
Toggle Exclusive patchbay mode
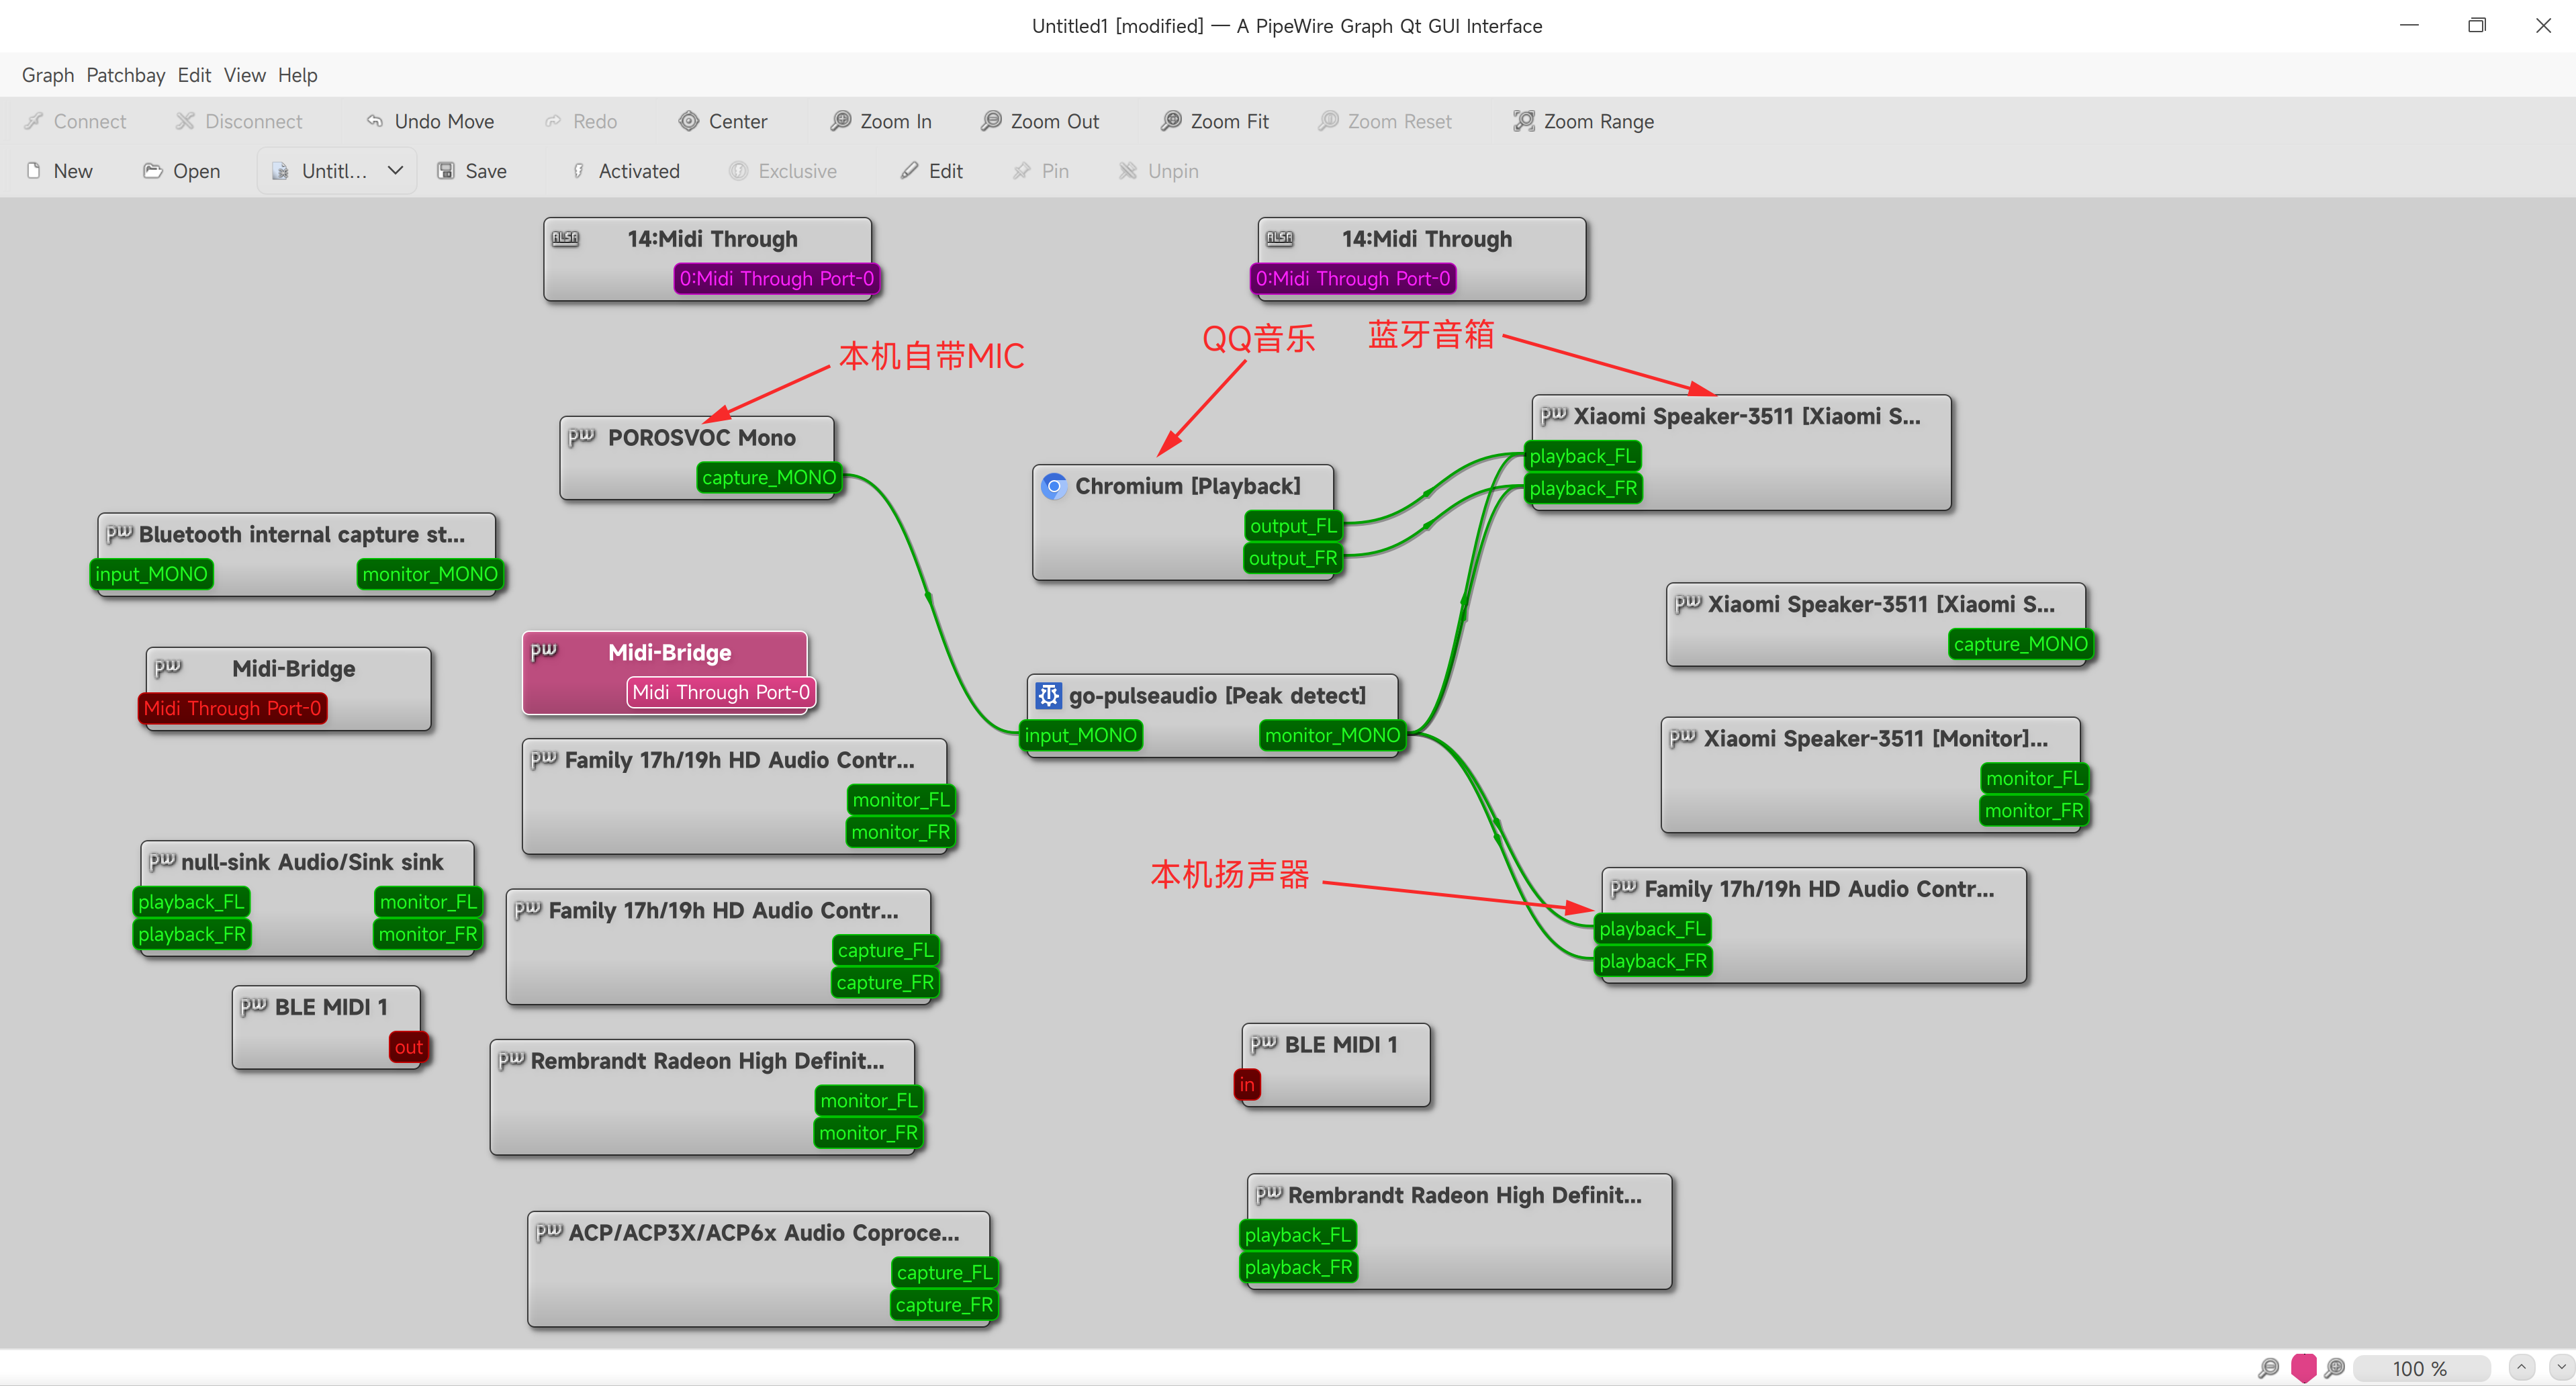pyautogui.click(x=784, y=170)
